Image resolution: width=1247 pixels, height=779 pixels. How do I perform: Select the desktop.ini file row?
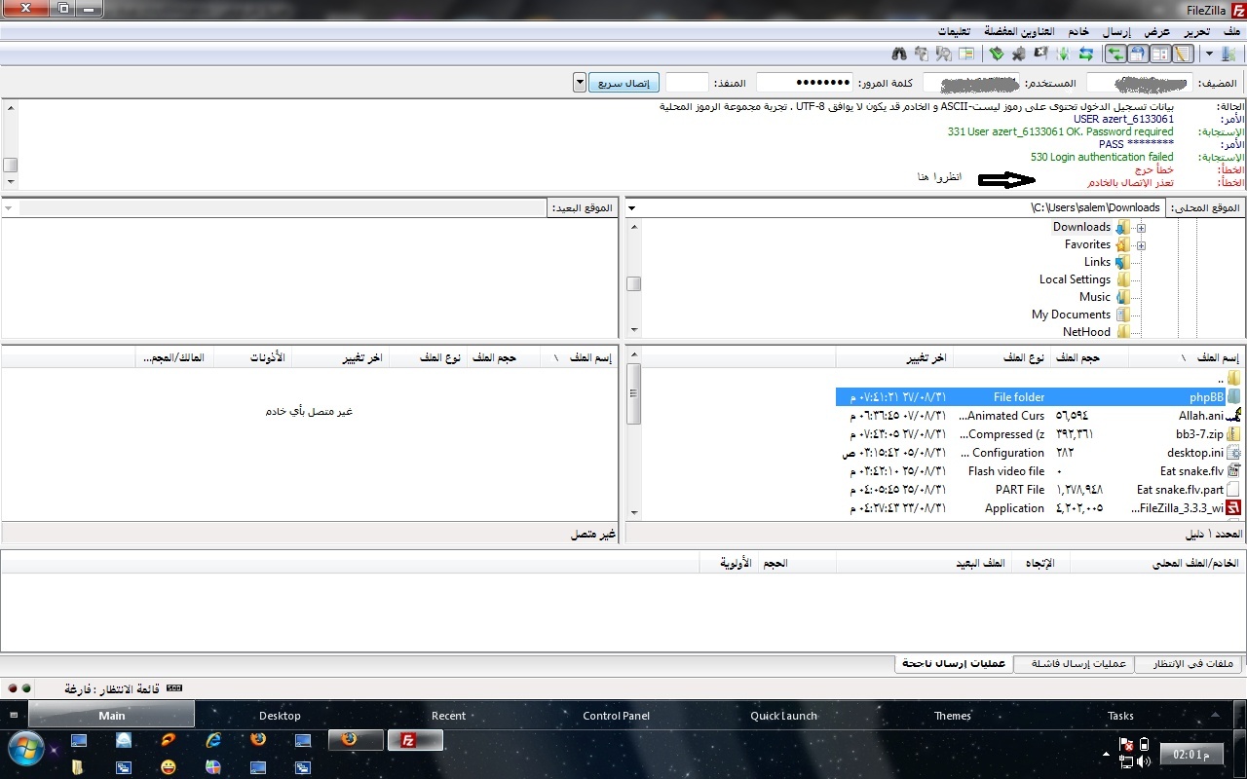tap(1039, 453)
